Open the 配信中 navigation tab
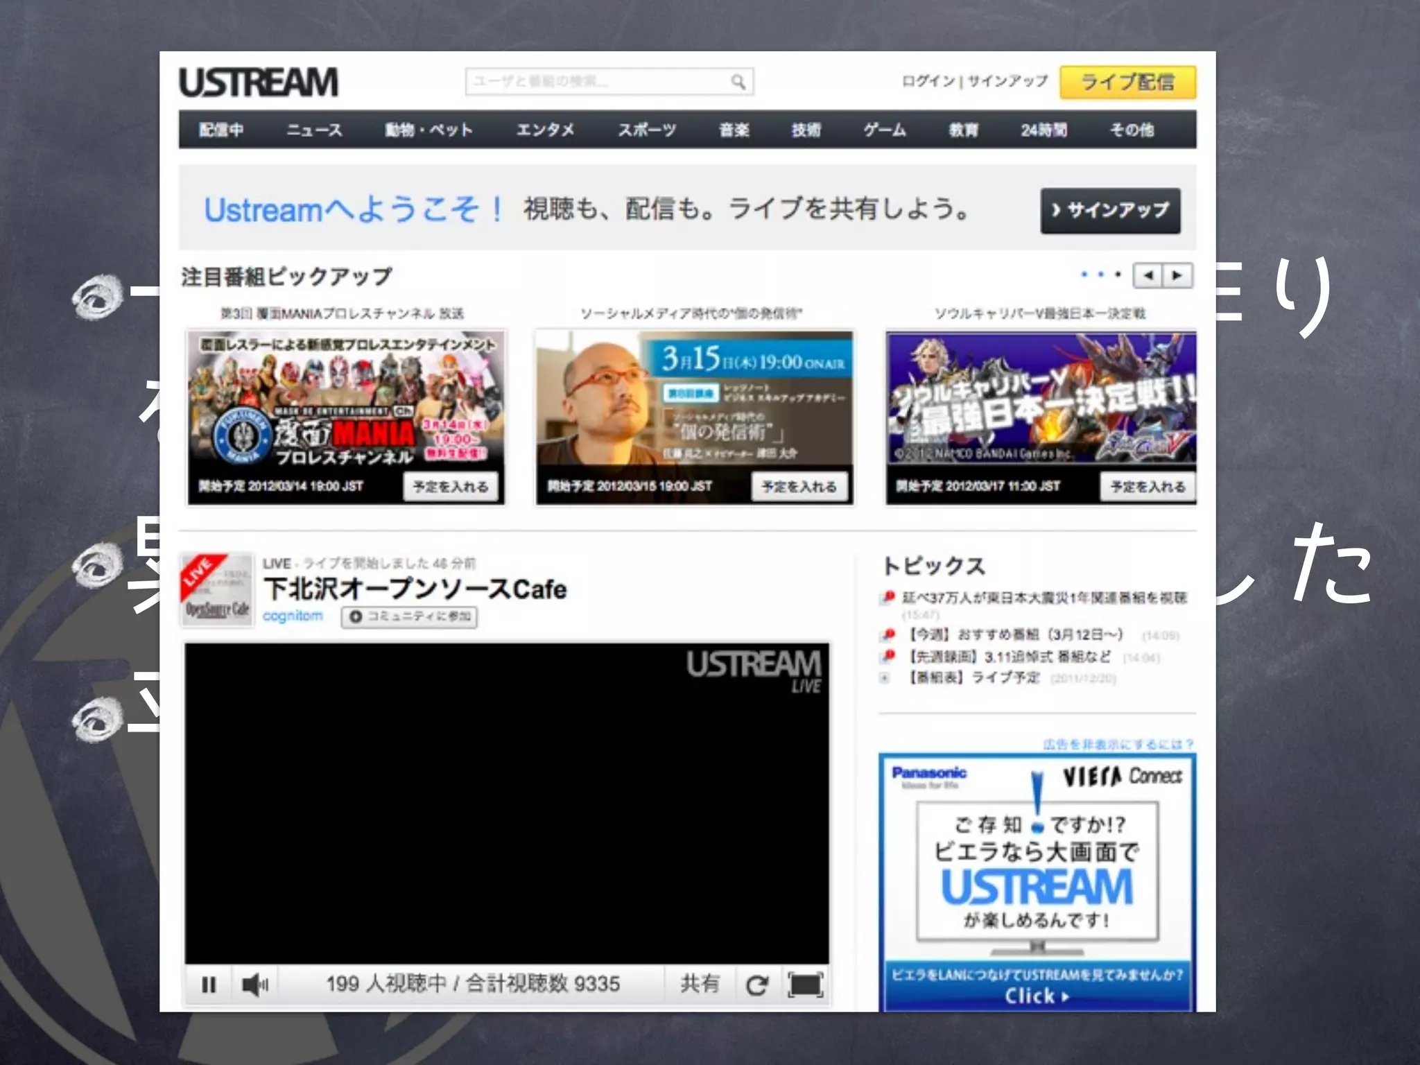 click(x=221, y=130)
